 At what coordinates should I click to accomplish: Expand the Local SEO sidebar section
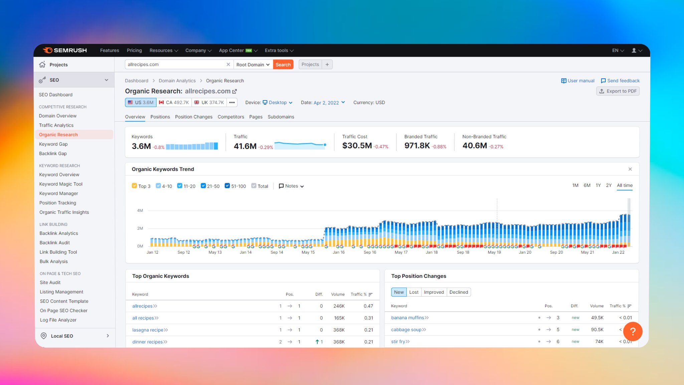108,336
